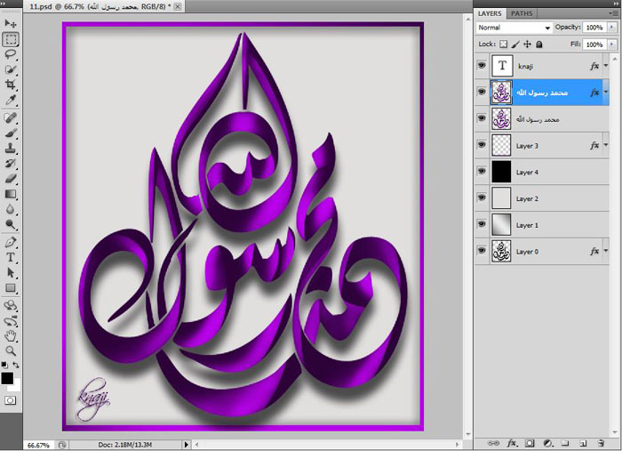Screen dimensions: 622x451
Task: Hide the knaji text layer
Action: coord(482,65)
